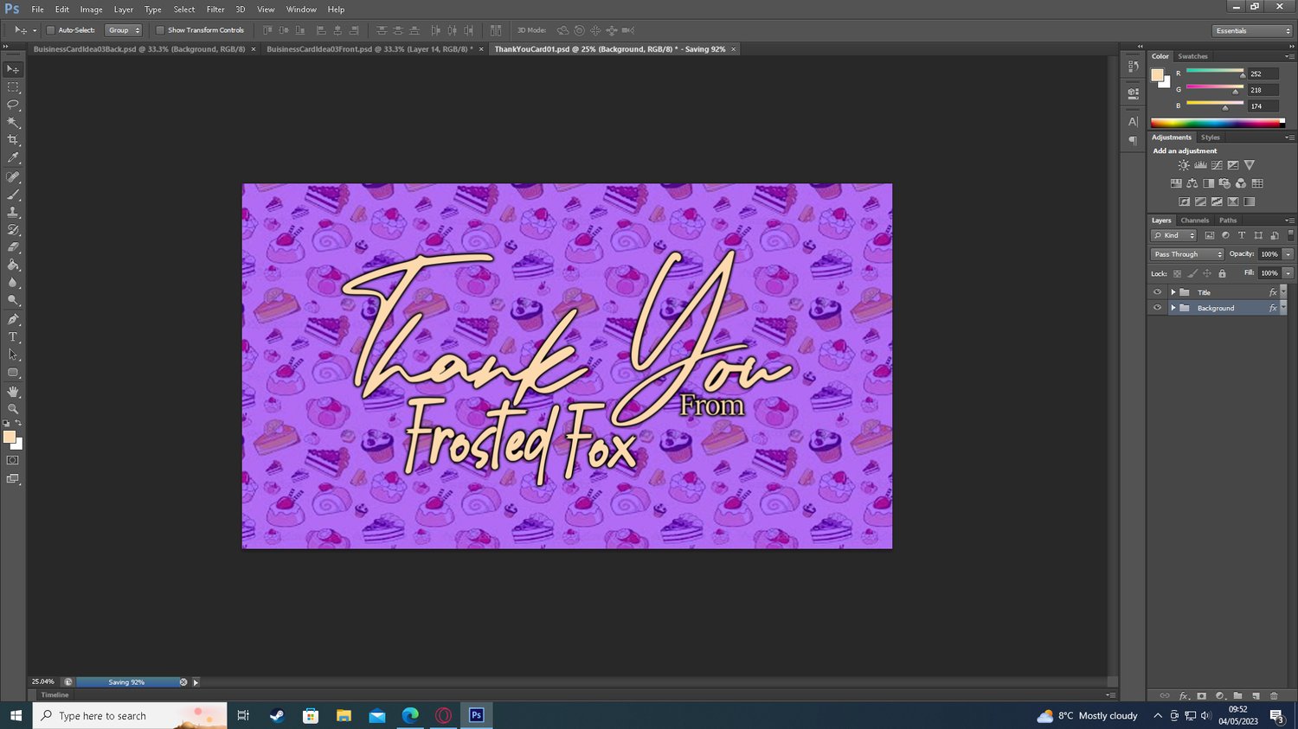Screen dimensions: 1298x729
Task: Add a layer mask
Action: 1202,696
